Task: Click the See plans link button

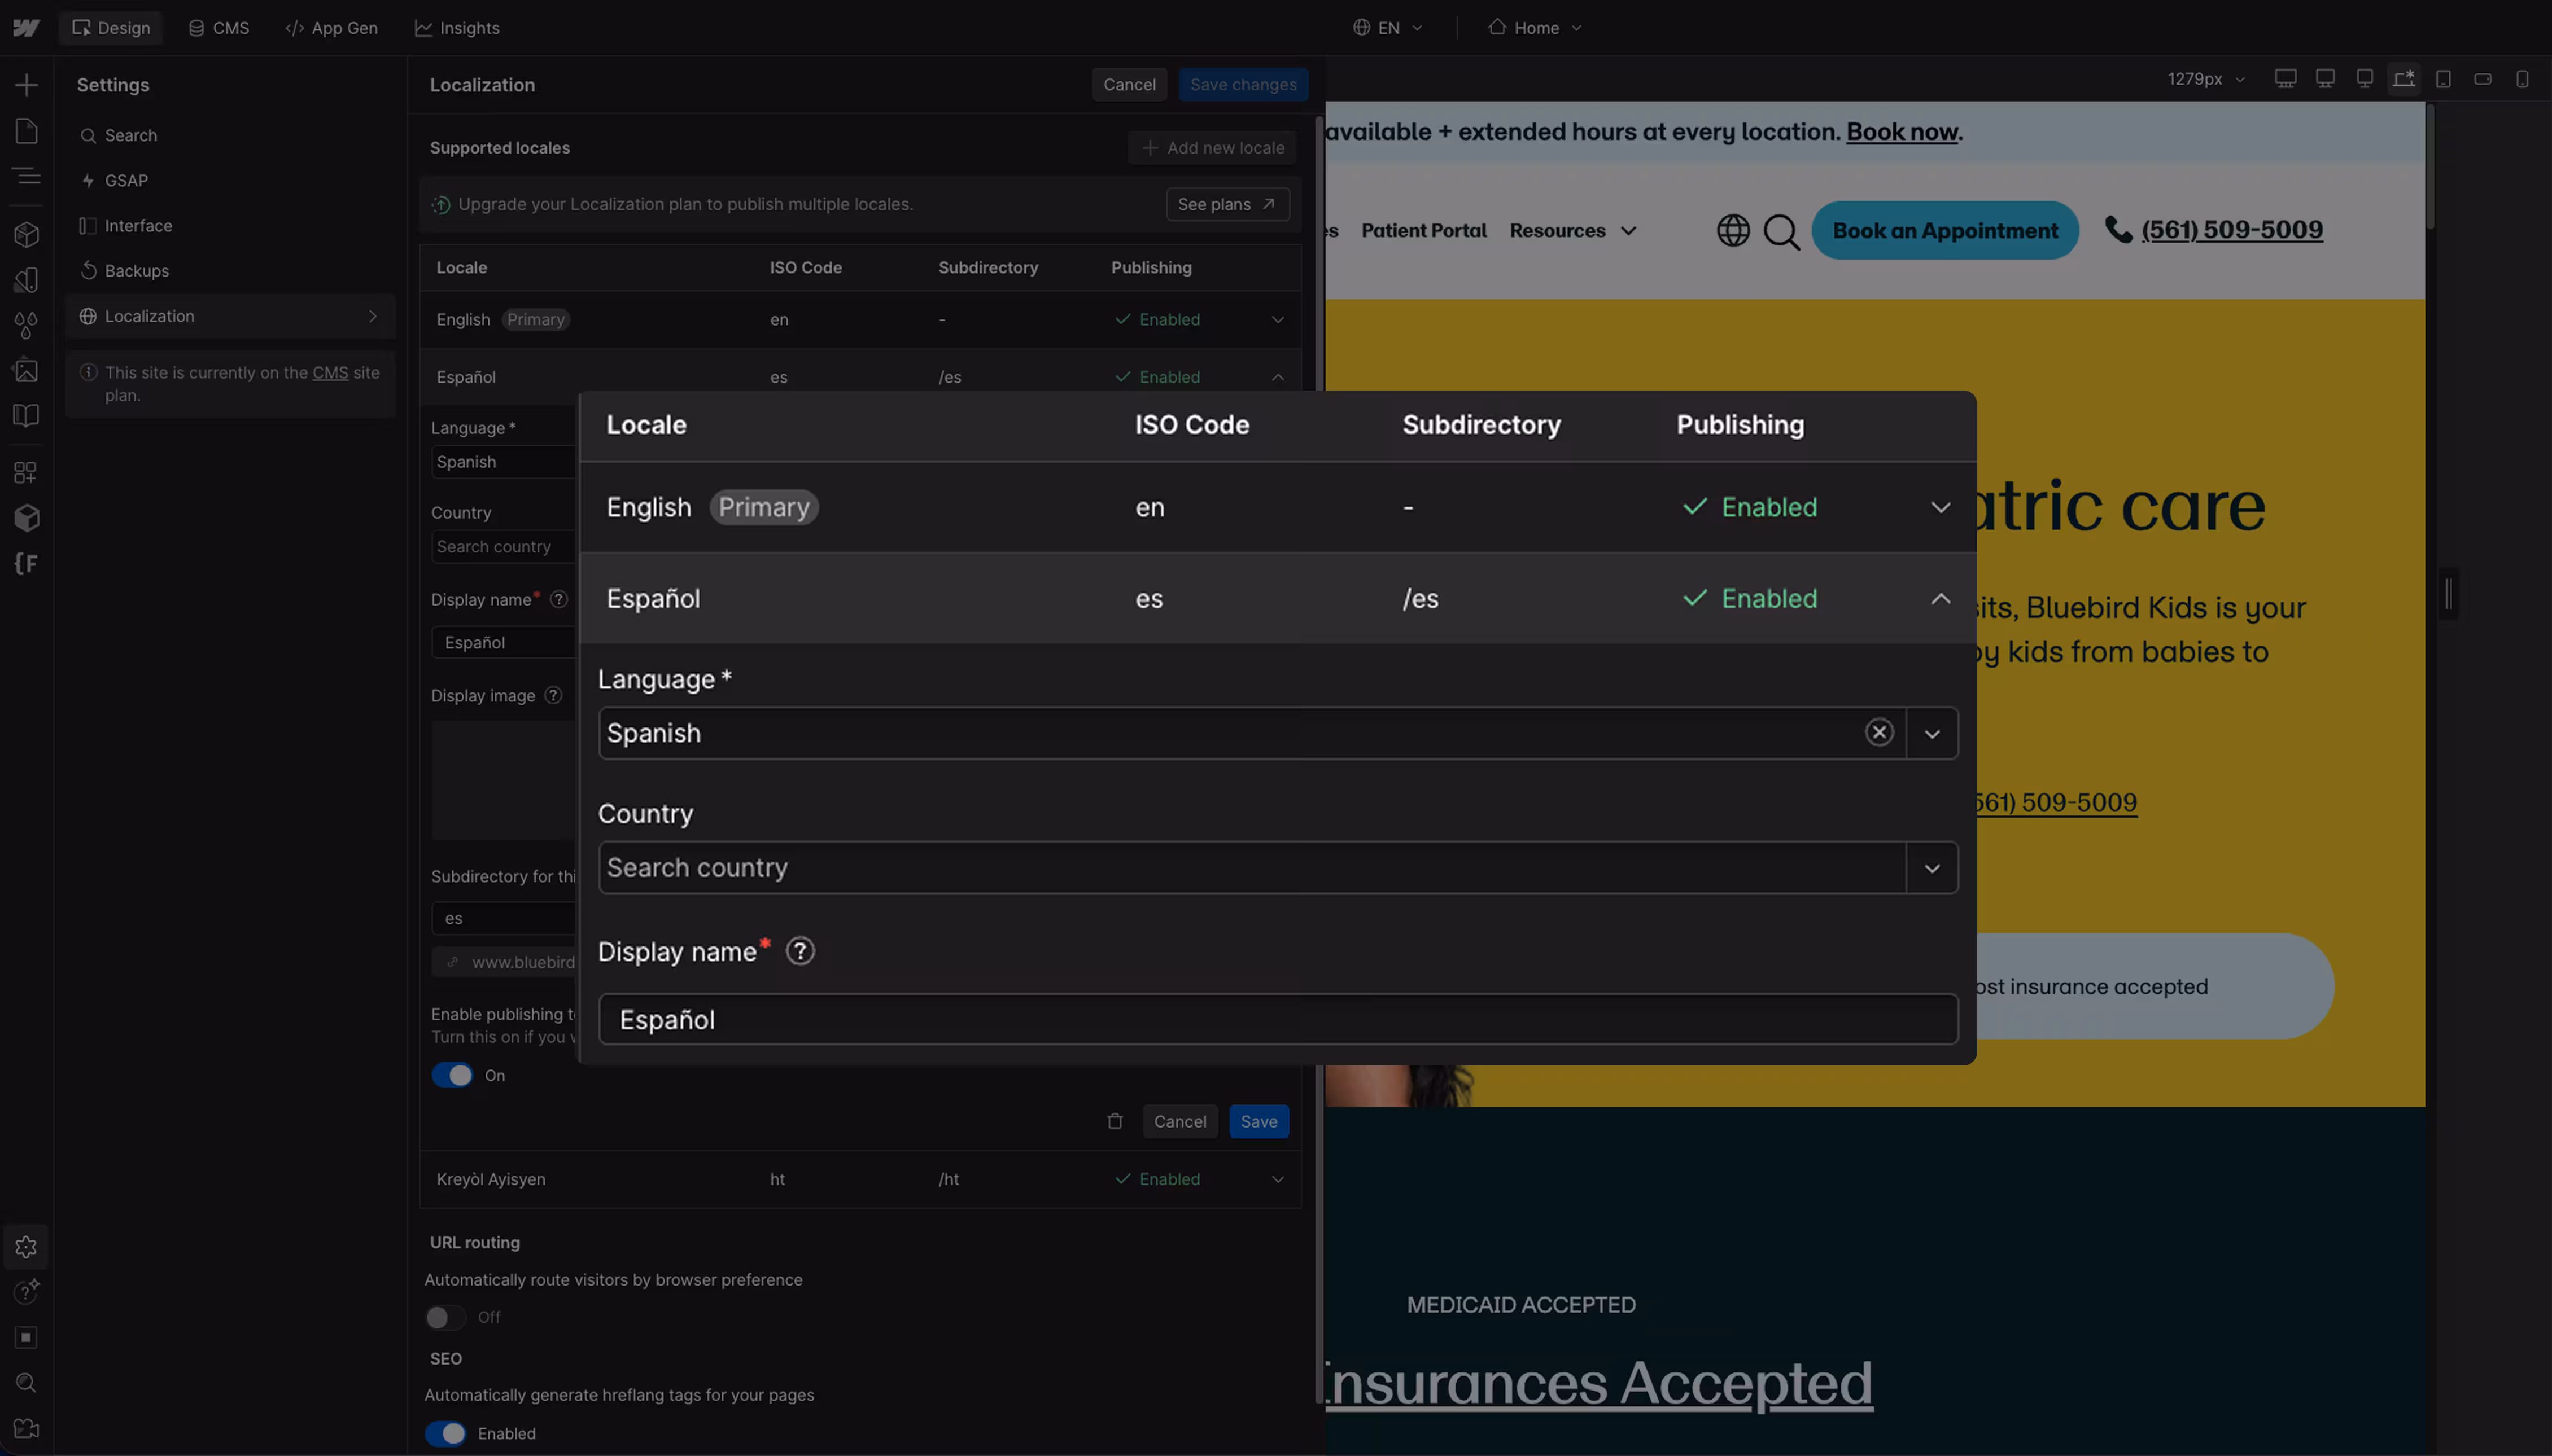Action: point(1226,204)
